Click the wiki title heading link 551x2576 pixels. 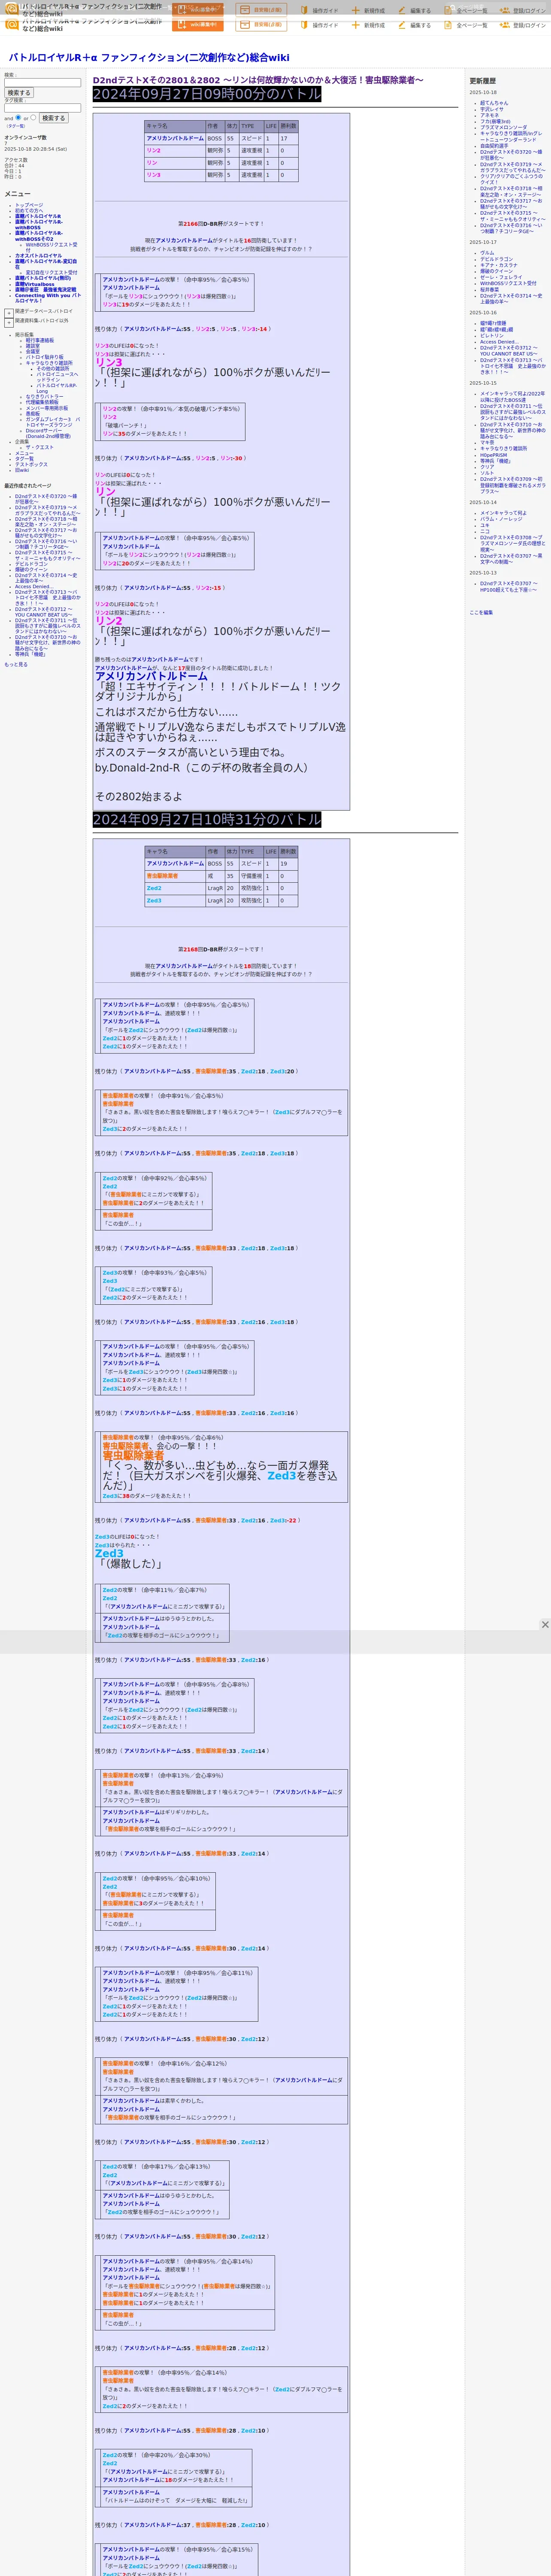point(149,58)
